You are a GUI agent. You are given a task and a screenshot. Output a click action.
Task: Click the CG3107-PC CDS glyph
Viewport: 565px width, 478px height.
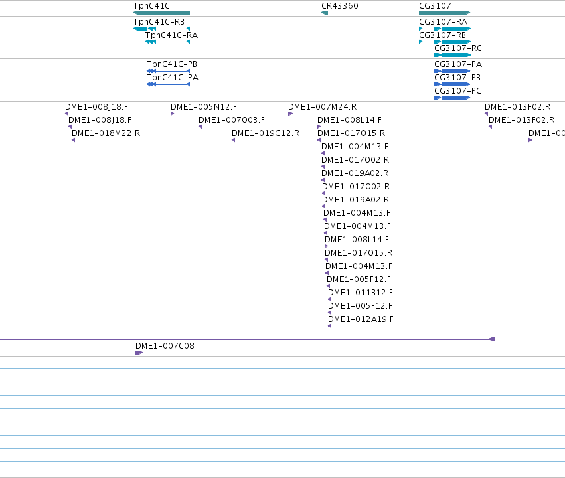[453, 98]
